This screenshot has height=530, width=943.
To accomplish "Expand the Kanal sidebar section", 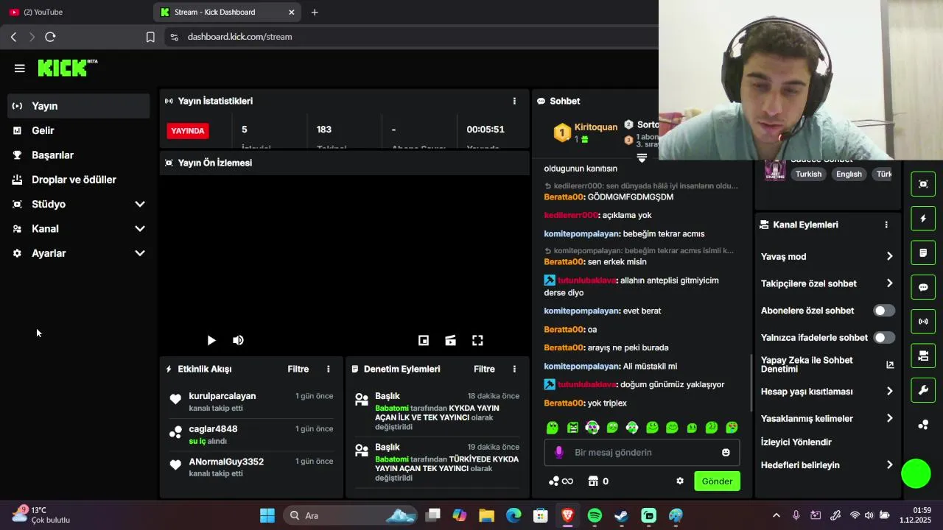I will (x=79, y=229).
